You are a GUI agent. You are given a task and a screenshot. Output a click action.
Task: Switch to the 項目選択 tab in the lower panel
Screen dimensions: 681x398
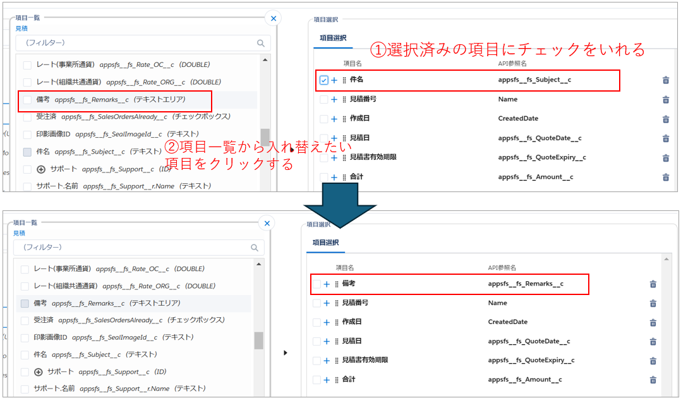point(325,243)
